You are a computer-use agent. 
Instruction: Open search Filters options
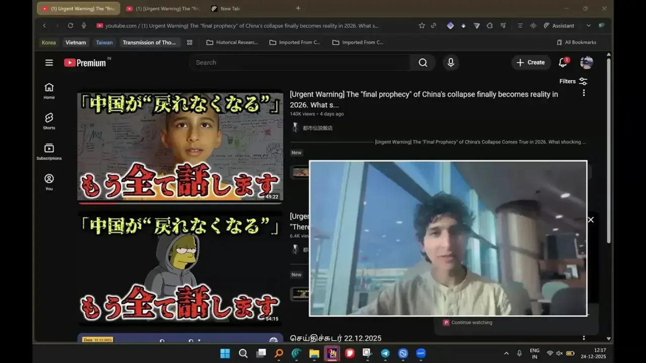coord(573,81)
